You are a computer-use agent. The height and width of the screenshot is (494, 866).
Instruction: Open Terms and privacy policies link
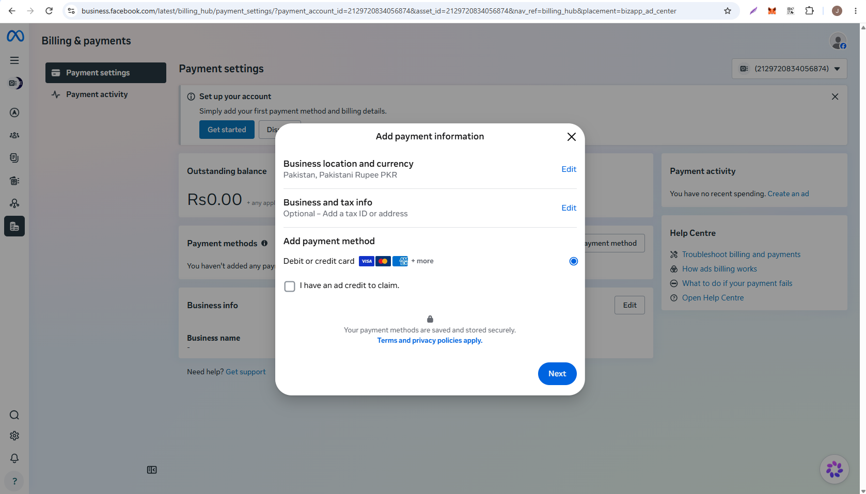[x=430, y=341]
